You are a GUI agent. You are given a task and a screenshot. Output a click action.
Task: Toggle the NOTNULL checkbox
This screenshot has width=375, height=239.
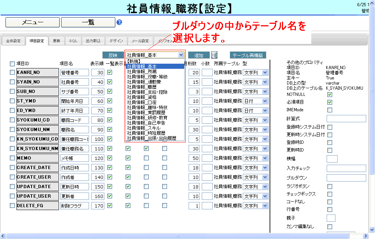[330, 94]
